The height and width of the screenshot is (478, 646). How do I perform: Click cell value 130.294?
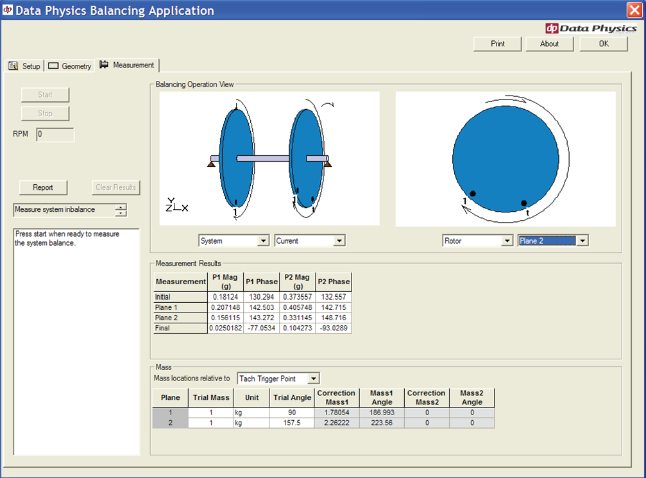tap(262, 297)
